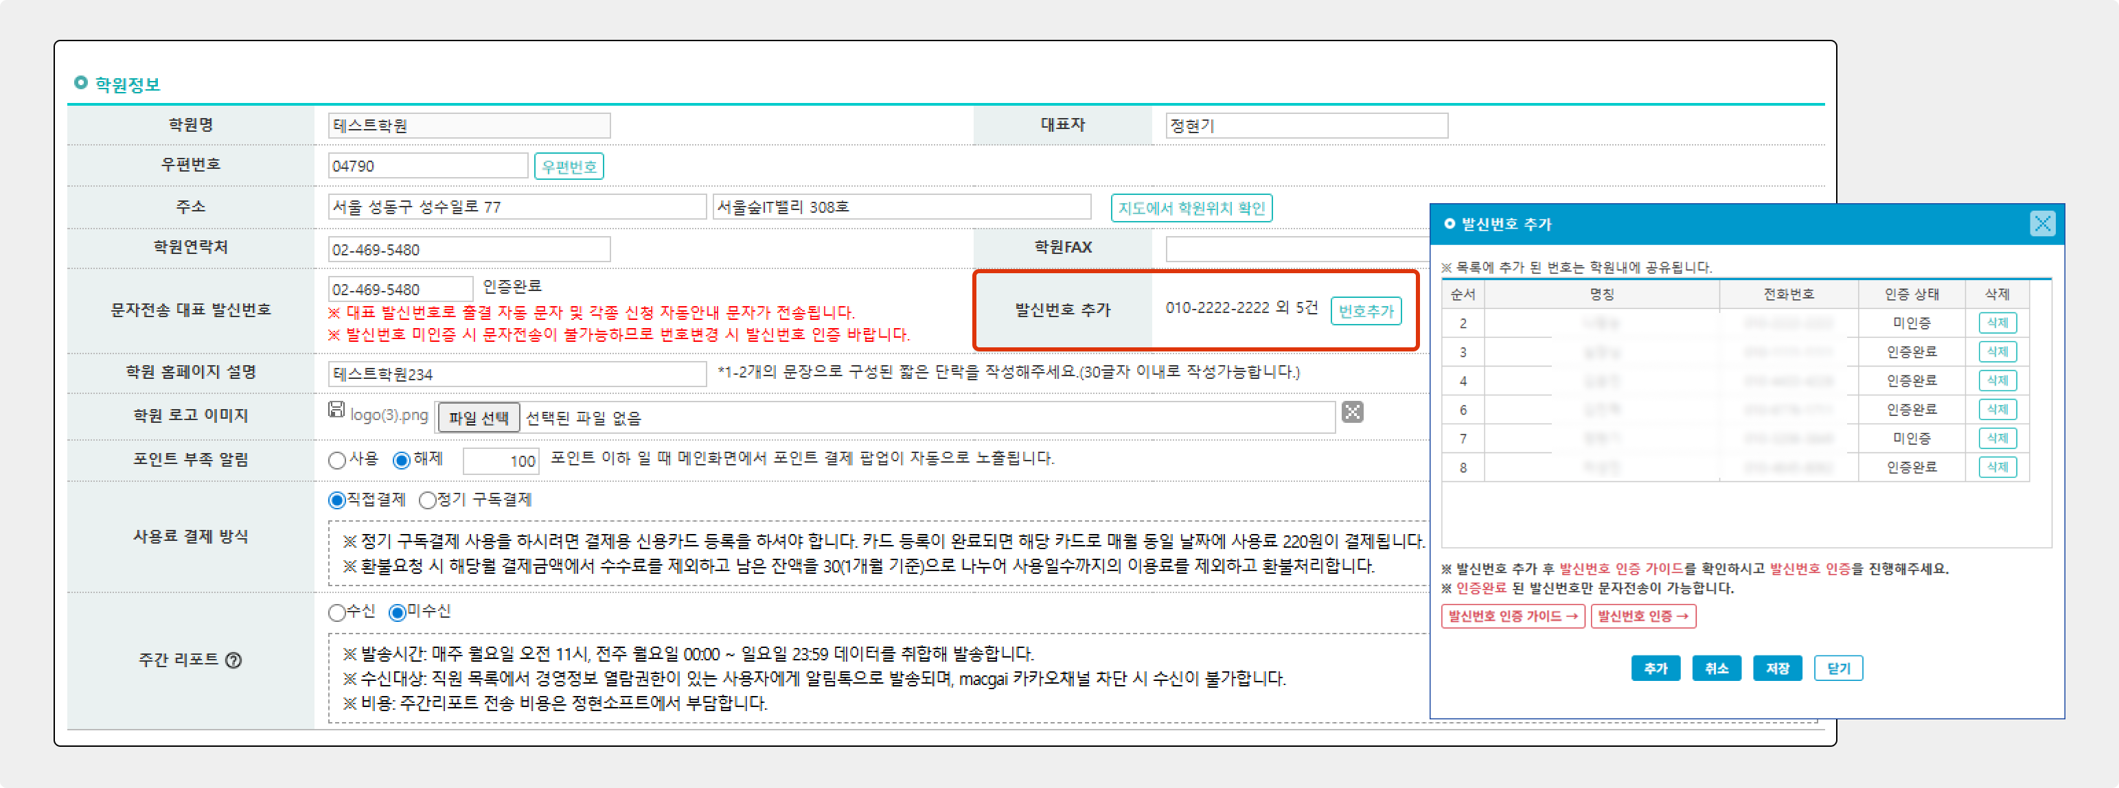
Task: Enable 수신 for weekly report
Action: [x=336, y=612]
